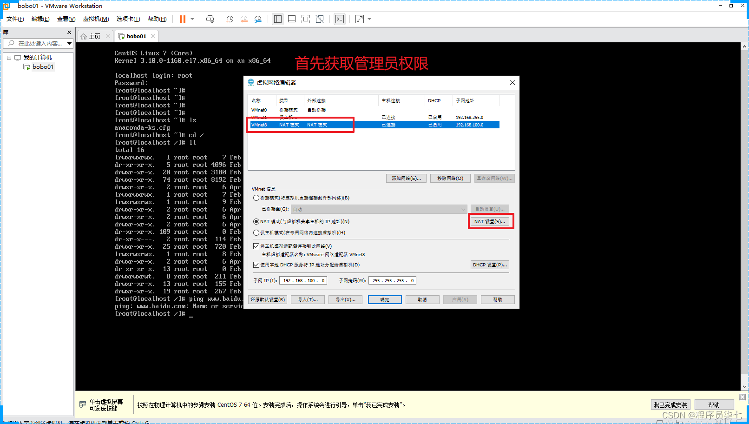The height and width of the screenshot is (424, 749).
Task: Select the 桥接模式 radio button
Action: click(256, 198)
